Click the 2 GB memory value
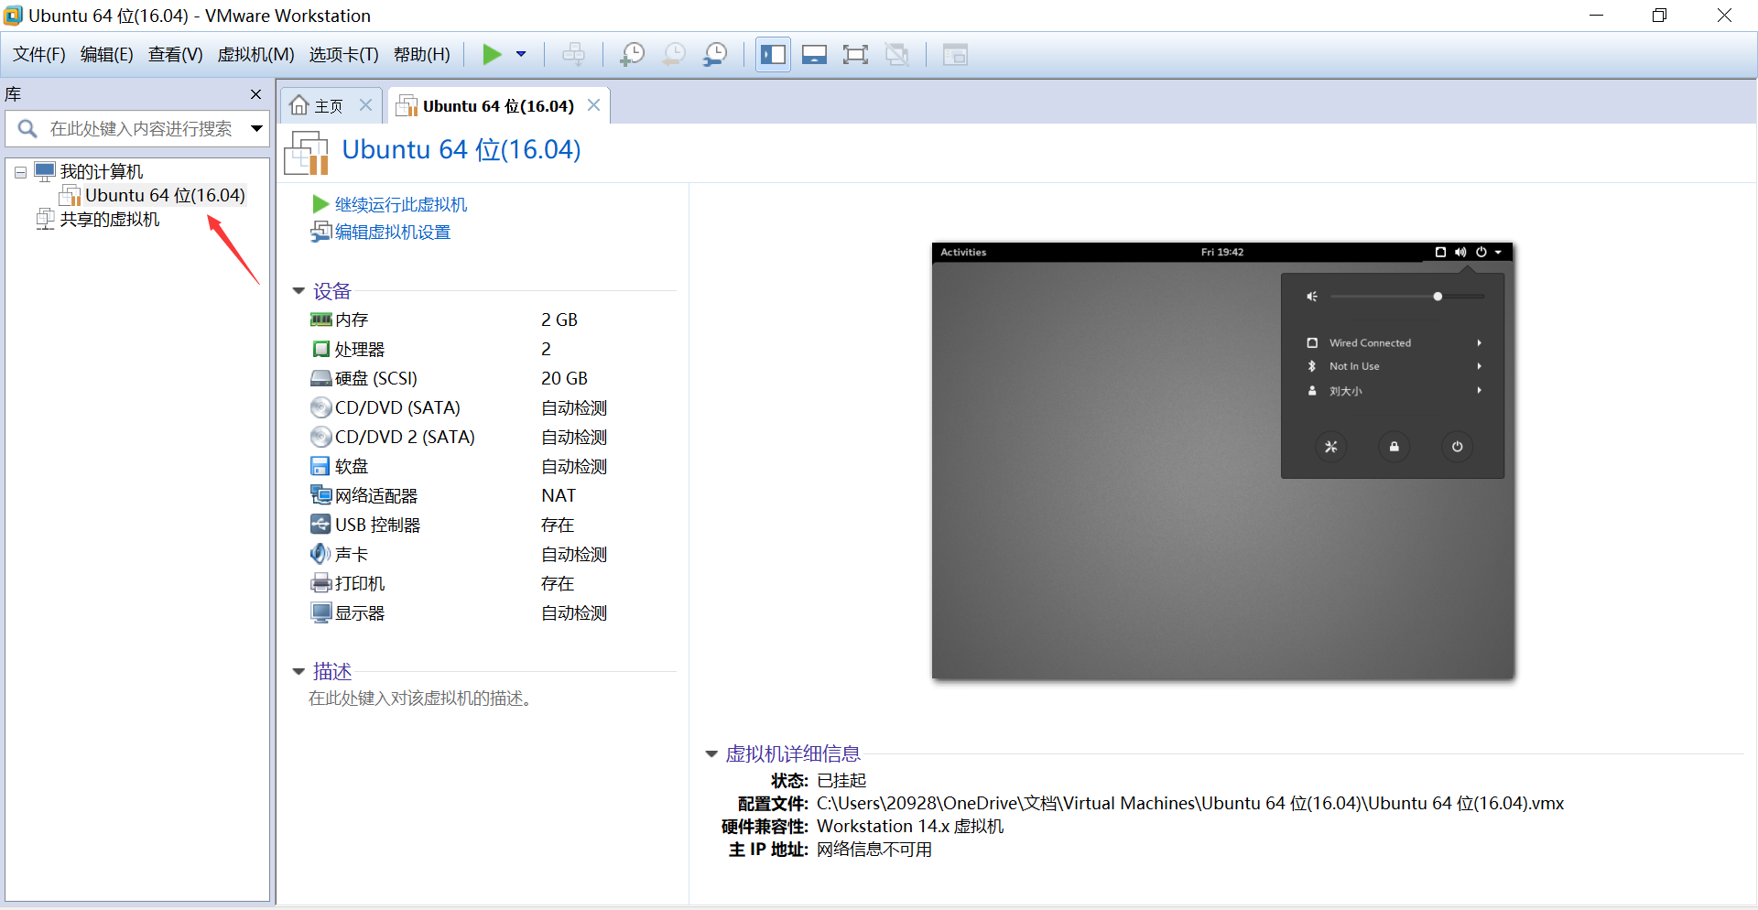The image size is (1758, 910). 559,320
